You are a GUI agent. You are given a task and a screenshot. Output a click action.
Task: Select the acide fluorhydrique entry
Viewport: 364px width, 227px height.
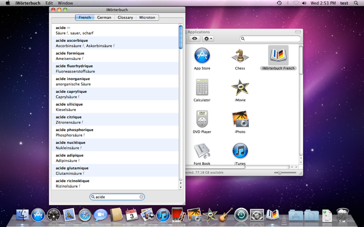tap(116, 69)
